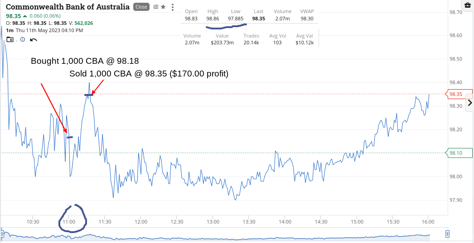This screenshot has height=243, width=474.
Task: Grab the left handle of range navigator
Action: coord(2,234)
